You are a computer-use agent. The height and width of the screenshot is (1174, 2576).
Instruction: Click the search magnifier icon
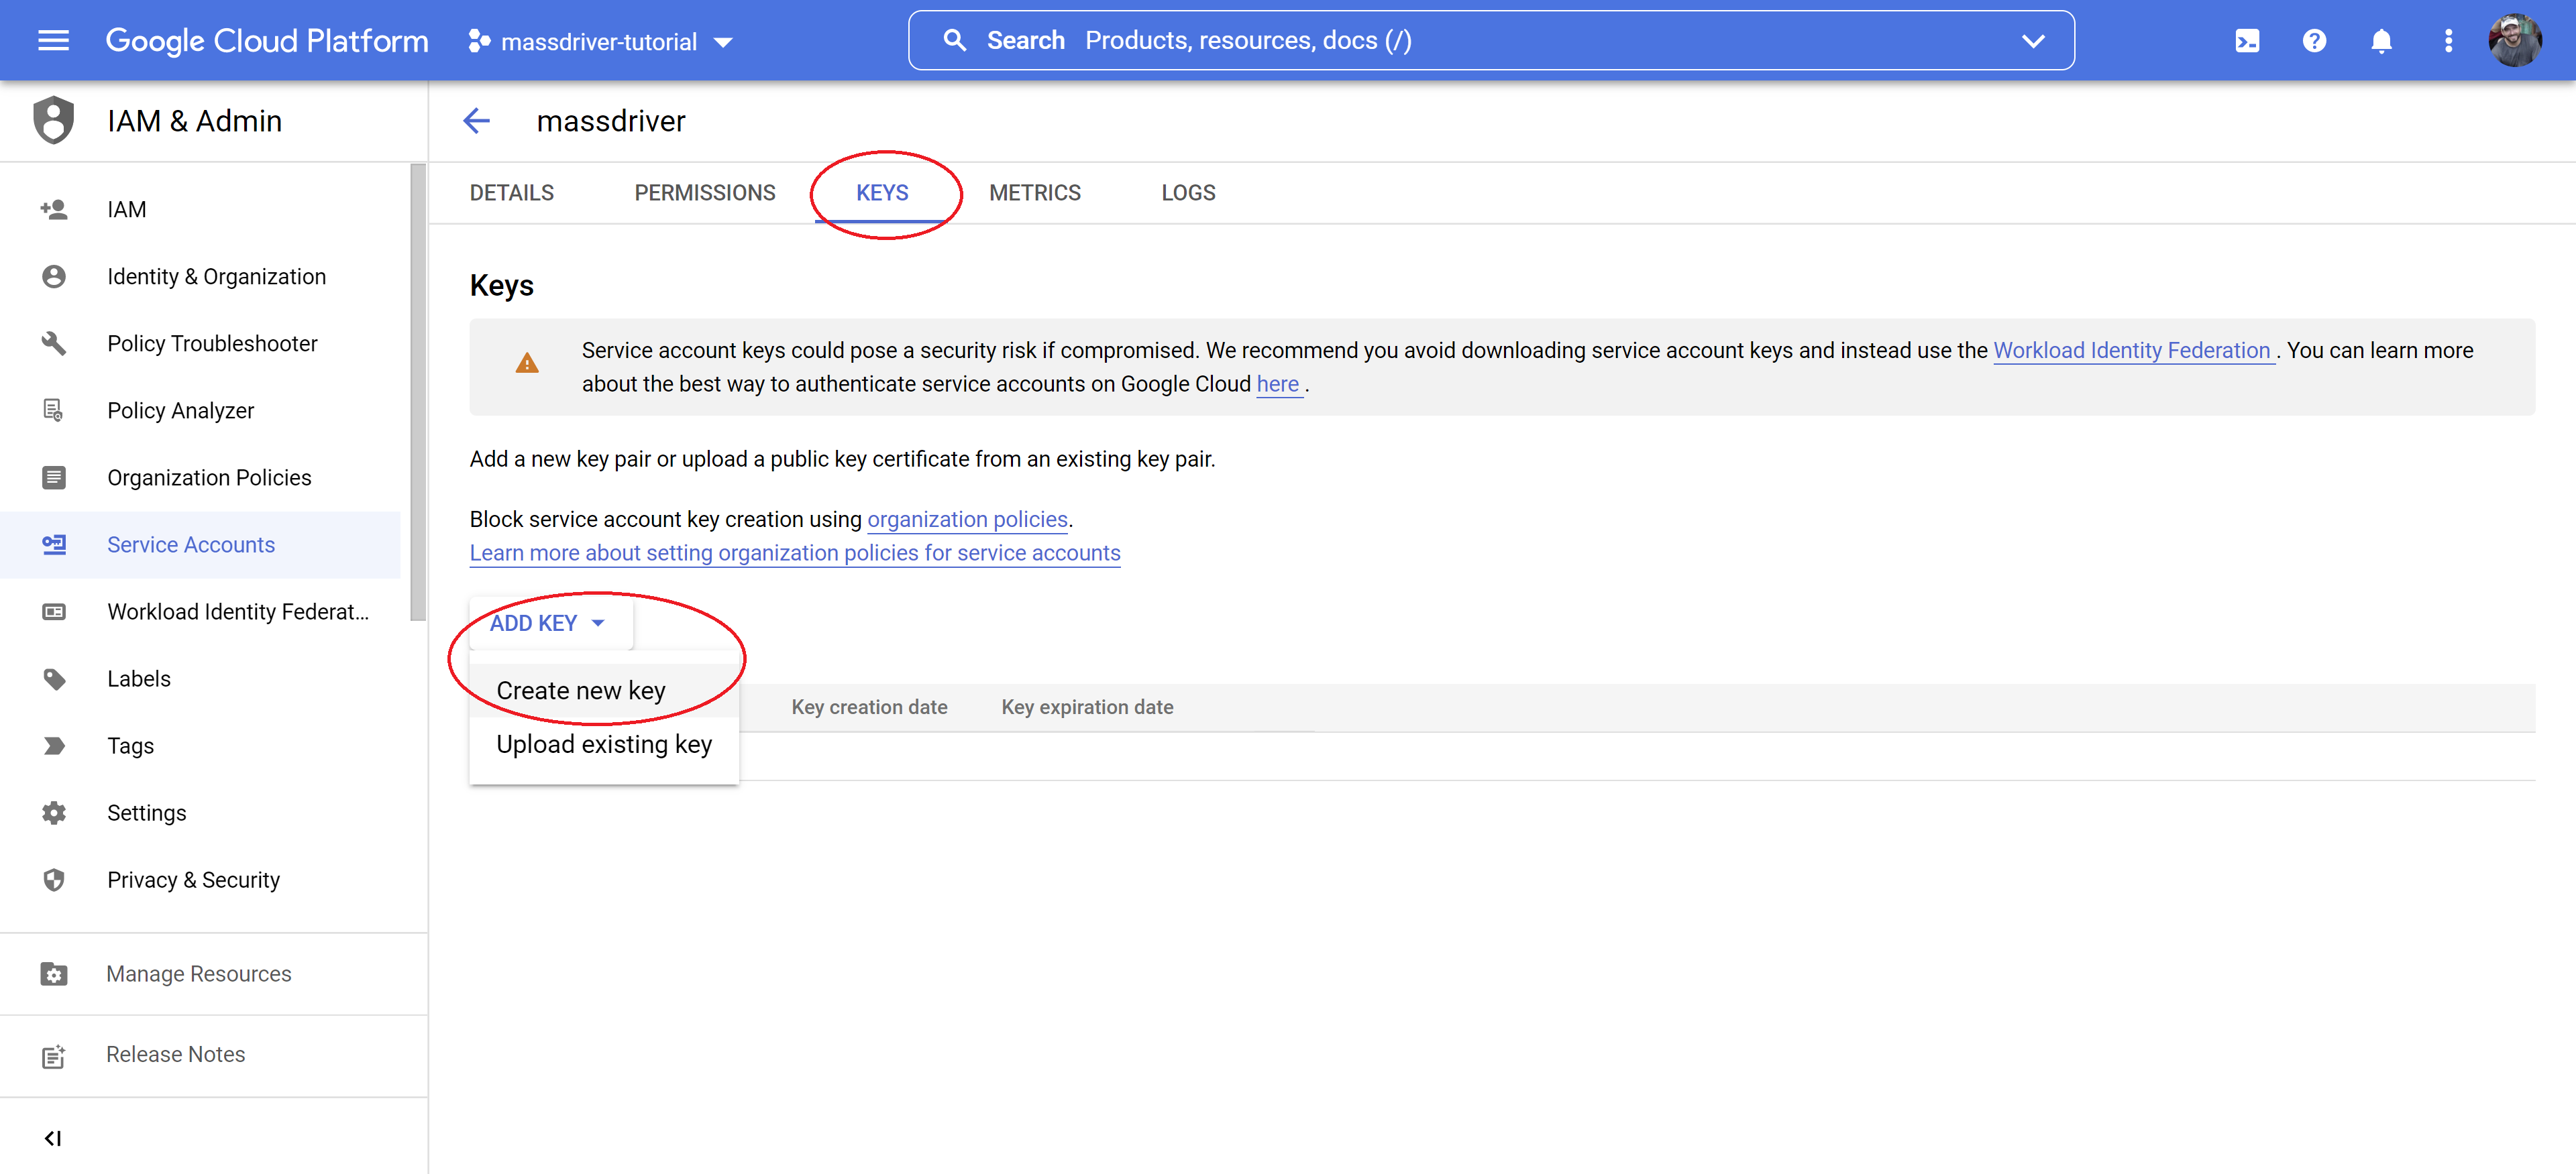click(x=955, y=41)
